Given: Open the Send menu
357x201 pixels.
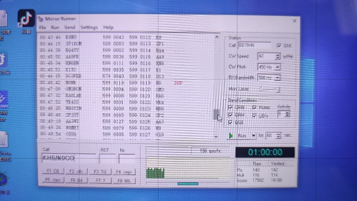Looking at the screenshot, I should pyautogui.click(x=70, y=28).
